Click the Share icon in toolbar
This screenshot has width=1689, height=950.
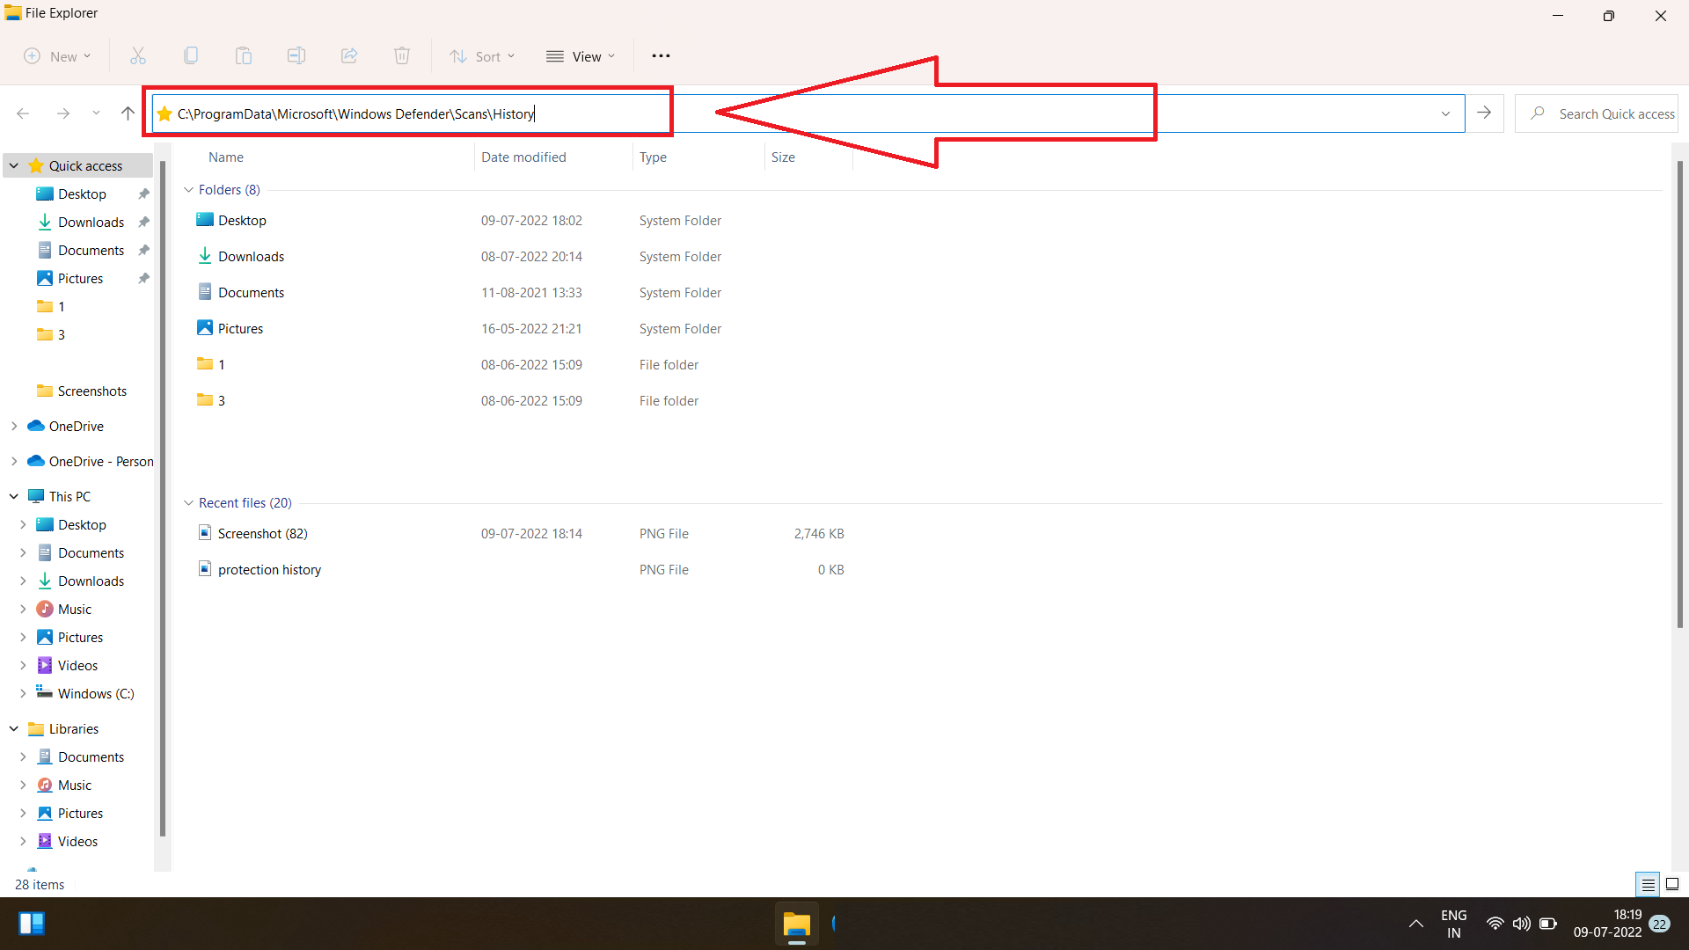click(349, 56)
